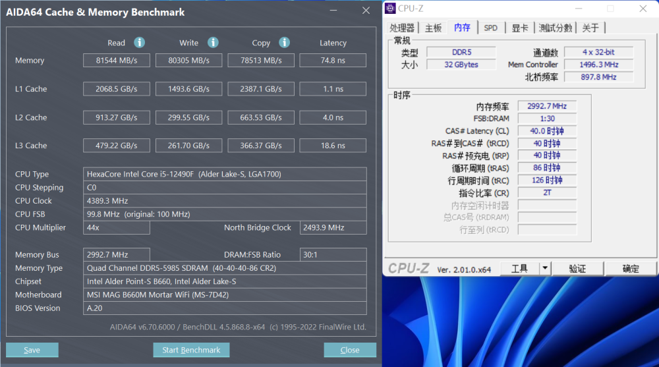Switch to the 主板 tab in CPU-Z
659x367 pixels.
[x=434, y=28]
